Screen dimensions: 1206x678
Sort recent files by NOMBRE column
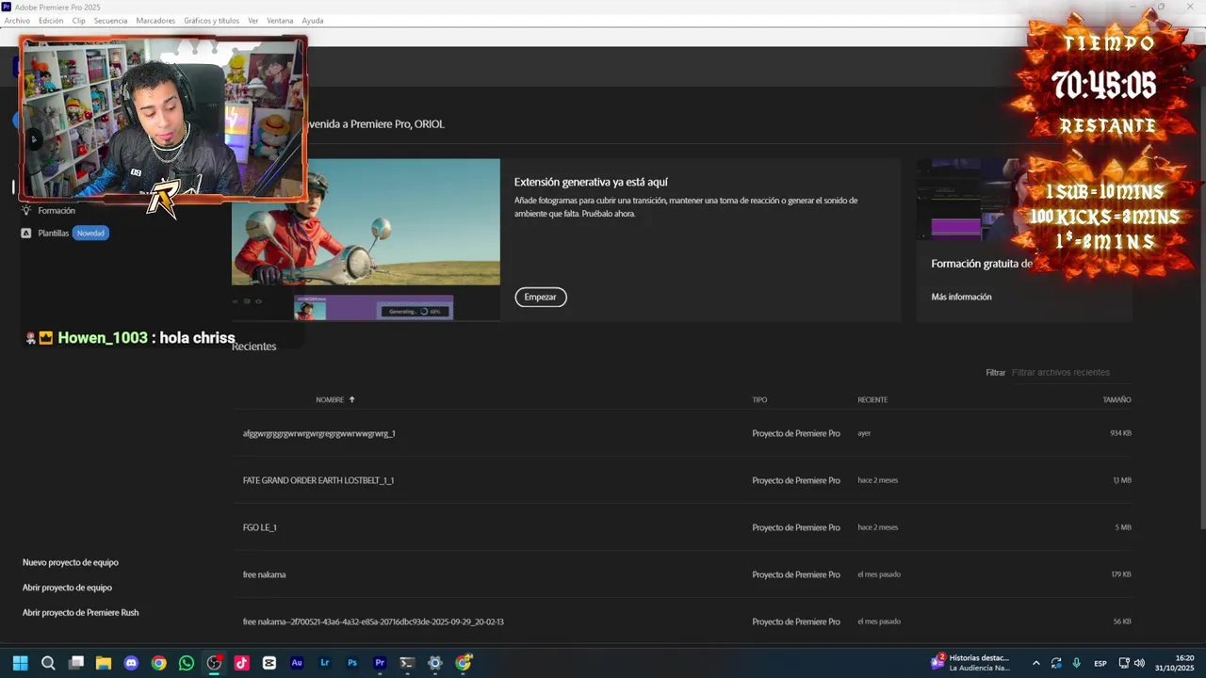tap(330, 399)
